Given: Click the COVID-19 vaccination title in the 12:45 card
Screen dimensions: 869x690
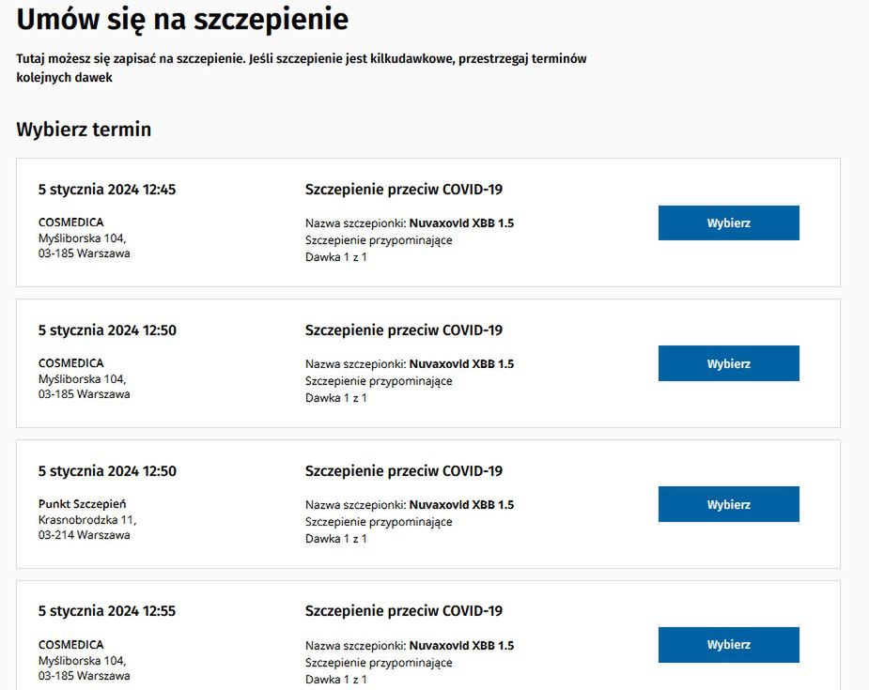Looking at the screenshot, I should [404, 190].
